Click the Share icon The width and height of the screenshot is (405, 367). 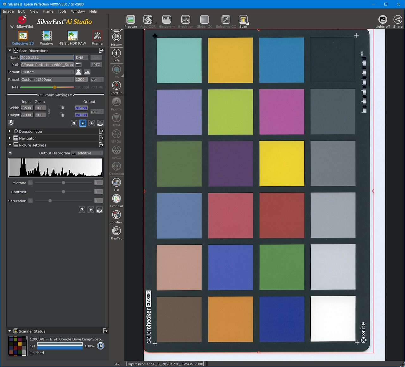click(x=398, y=20)
